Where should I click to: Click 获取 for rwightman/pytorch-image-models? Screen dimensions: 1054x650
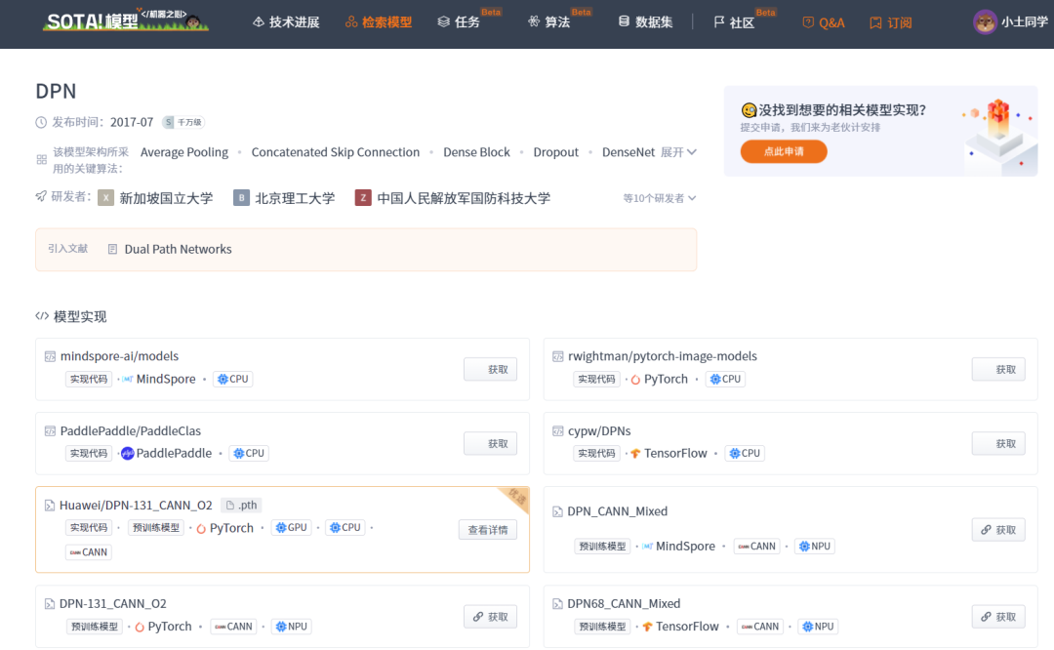click(x=998, y=369)
